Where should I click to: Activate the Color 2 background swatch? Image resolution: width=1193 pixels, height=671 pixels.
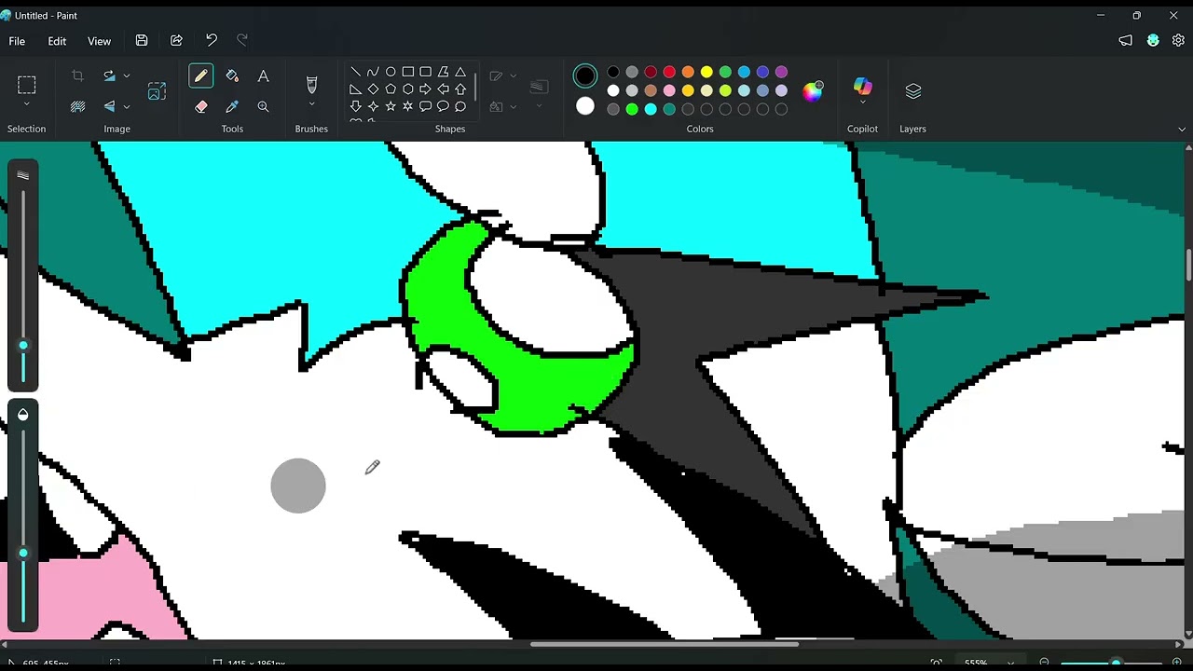pos(585,106)
